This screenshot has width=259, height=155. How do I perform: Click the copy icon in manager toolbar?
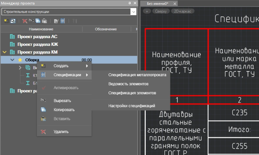click(x=38, y=21)
